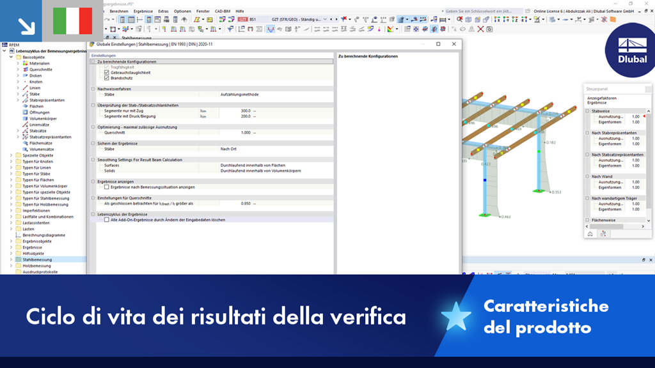Collapse the Basisobjekte tree branch

11,56
